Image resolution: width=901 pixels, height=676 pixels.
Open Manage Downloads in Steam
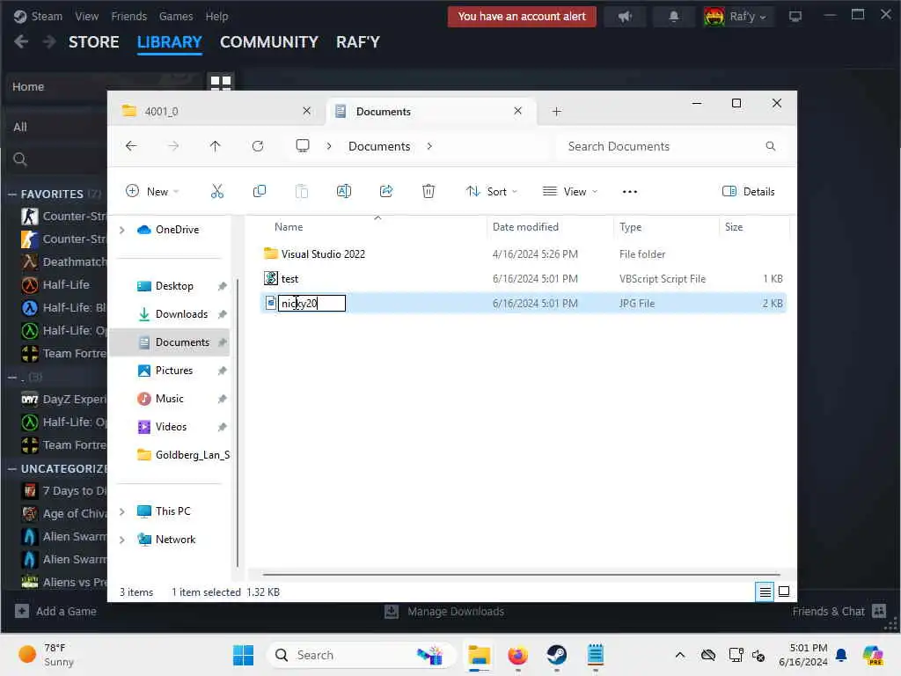(444, 611)
